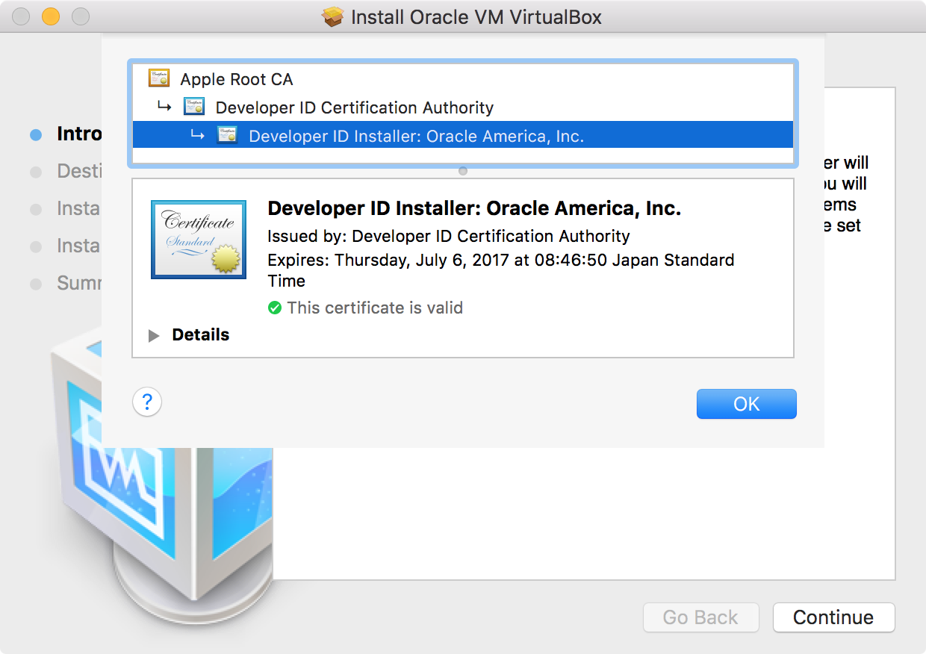Click the Developer ID Certification Authority certificate icon
The height and width of the screenshot is (654, 926).
(194, 107)
